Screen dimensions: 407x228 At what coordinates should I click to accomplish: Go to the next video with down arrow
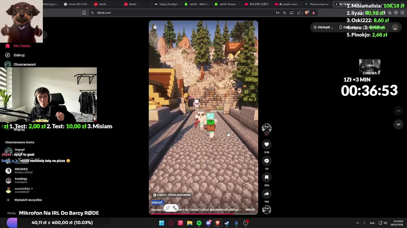point(398,124)
